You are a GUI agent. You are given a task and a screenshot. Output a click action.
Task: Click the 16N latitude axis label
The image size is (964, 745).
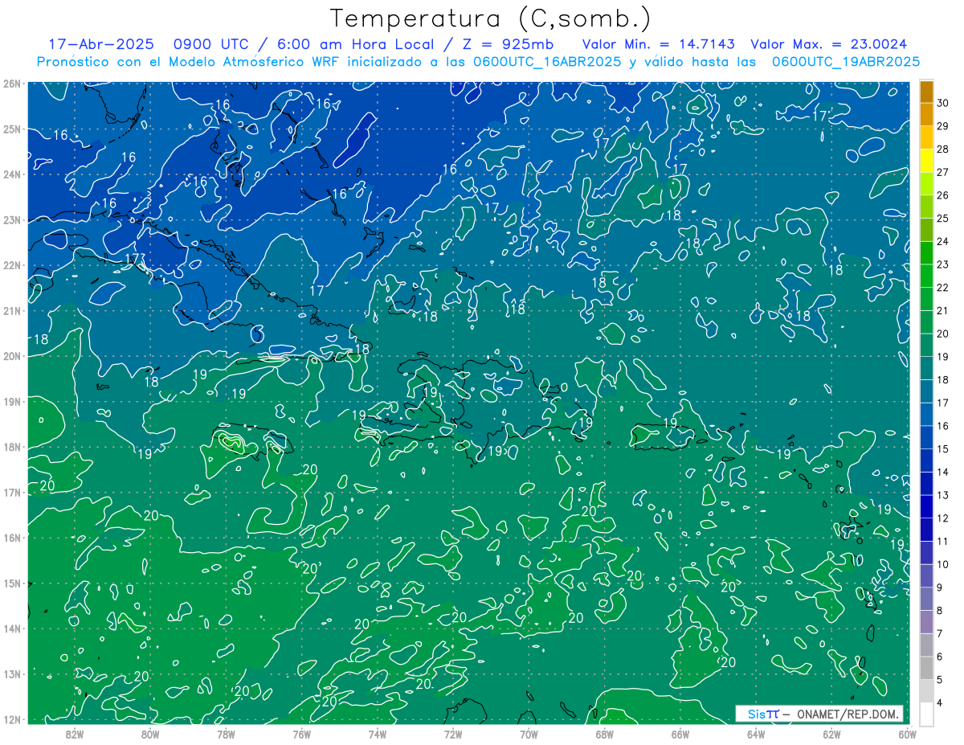click(x=11, y=538)
